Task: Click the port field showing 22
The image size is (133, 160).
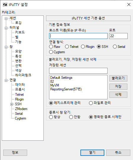Action: 118,36
